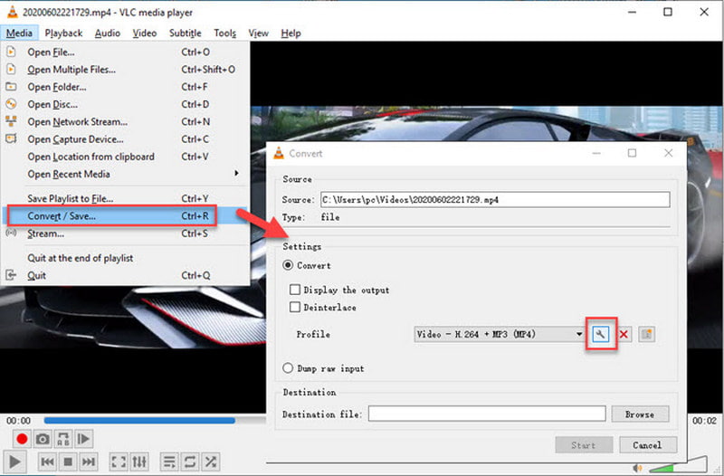Click the Open Disc icon

pos(11,104)
